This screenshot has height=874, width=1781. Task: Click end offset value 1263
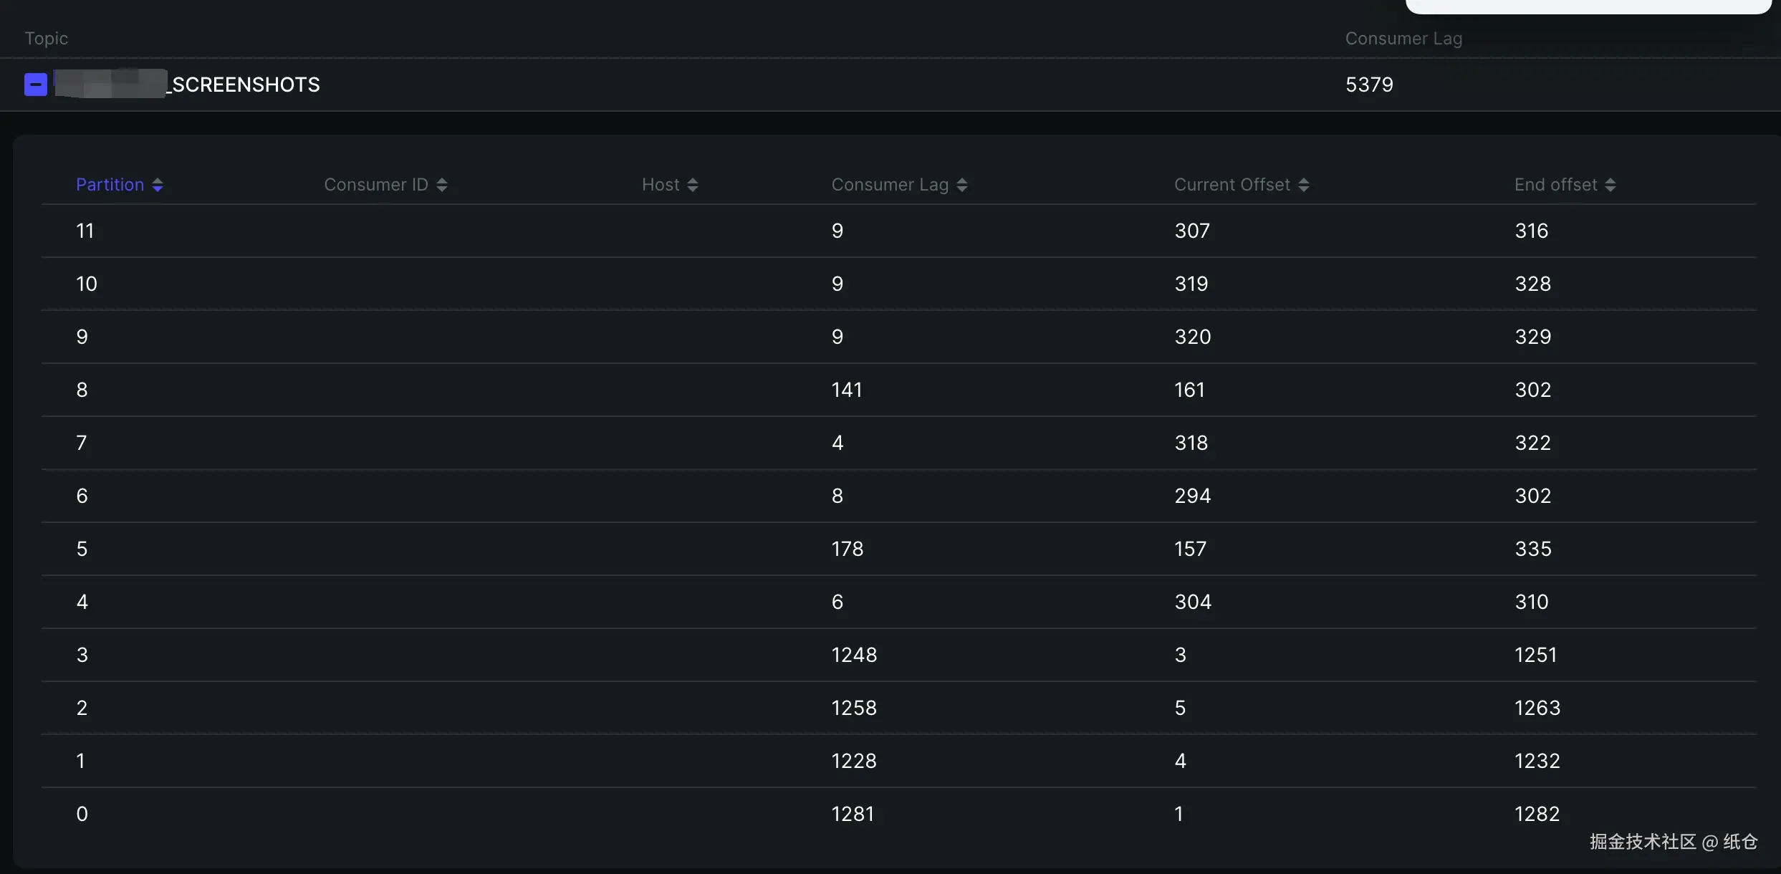coord(1537,708)
